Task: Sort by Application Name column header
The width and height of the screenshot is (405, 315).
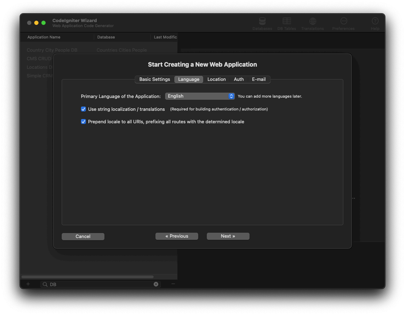Action: tap(44, 37)
